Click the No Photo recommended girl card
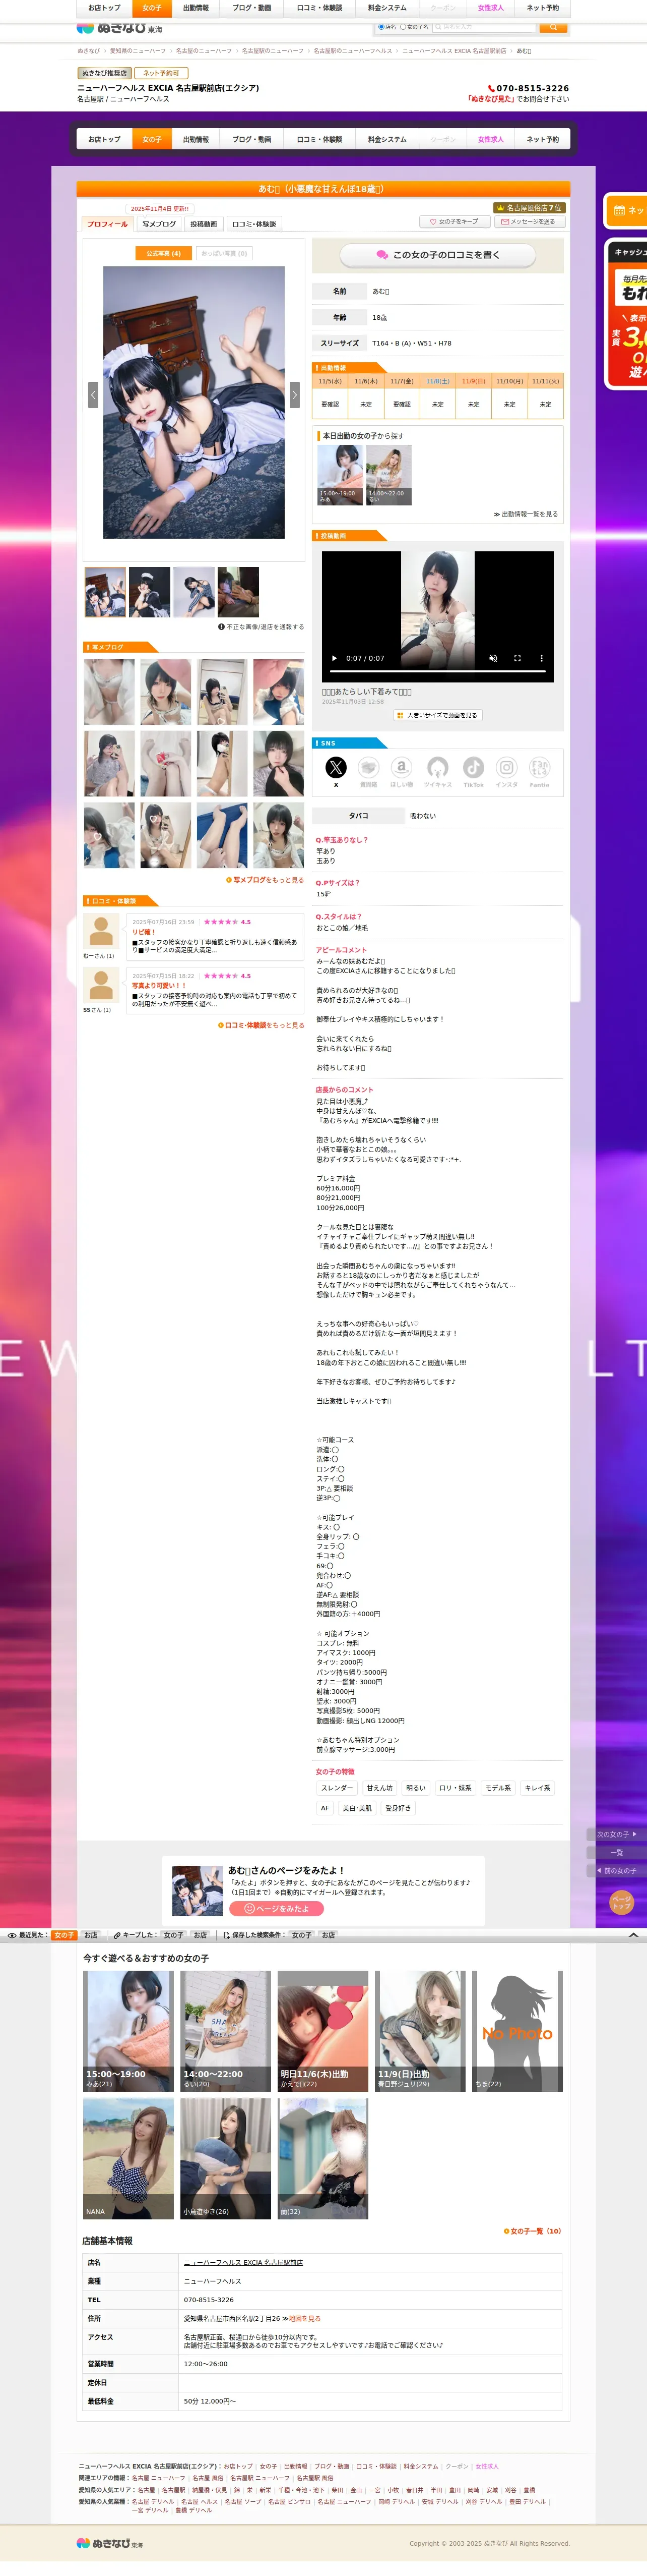The height and width of the screenshot is (2576, 647). point(517,2031)
